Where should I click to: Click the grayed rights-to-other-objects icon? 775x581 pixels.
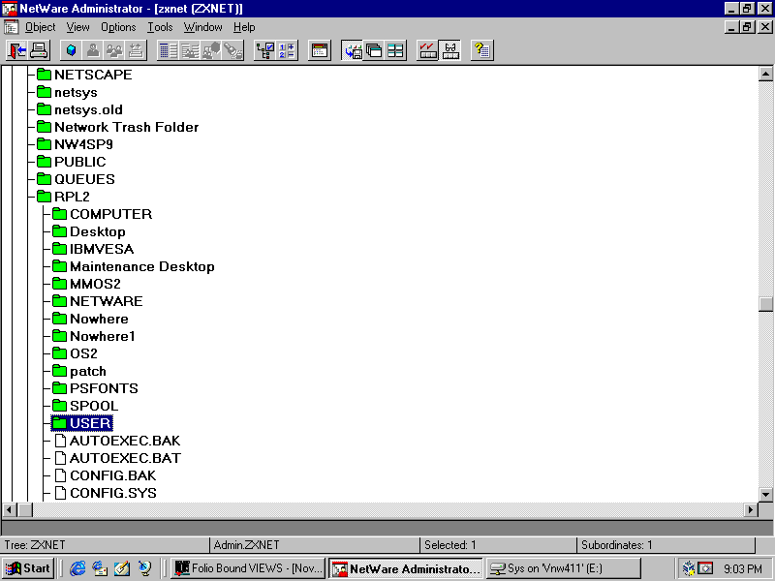(190, 50)
